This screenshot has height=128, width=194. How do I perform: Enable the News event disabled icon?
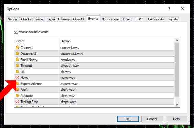click(17, 78)
